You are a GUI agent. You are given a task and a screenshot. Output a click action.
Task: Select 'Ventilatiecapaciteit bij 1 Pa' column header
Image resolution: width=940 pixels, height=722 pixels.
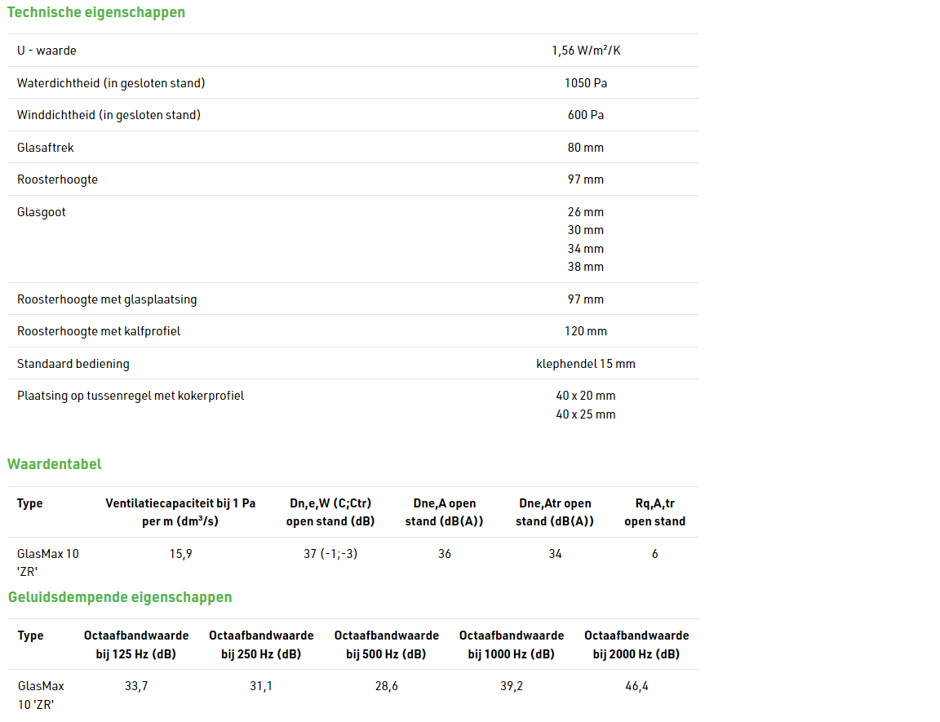point(180,512)
